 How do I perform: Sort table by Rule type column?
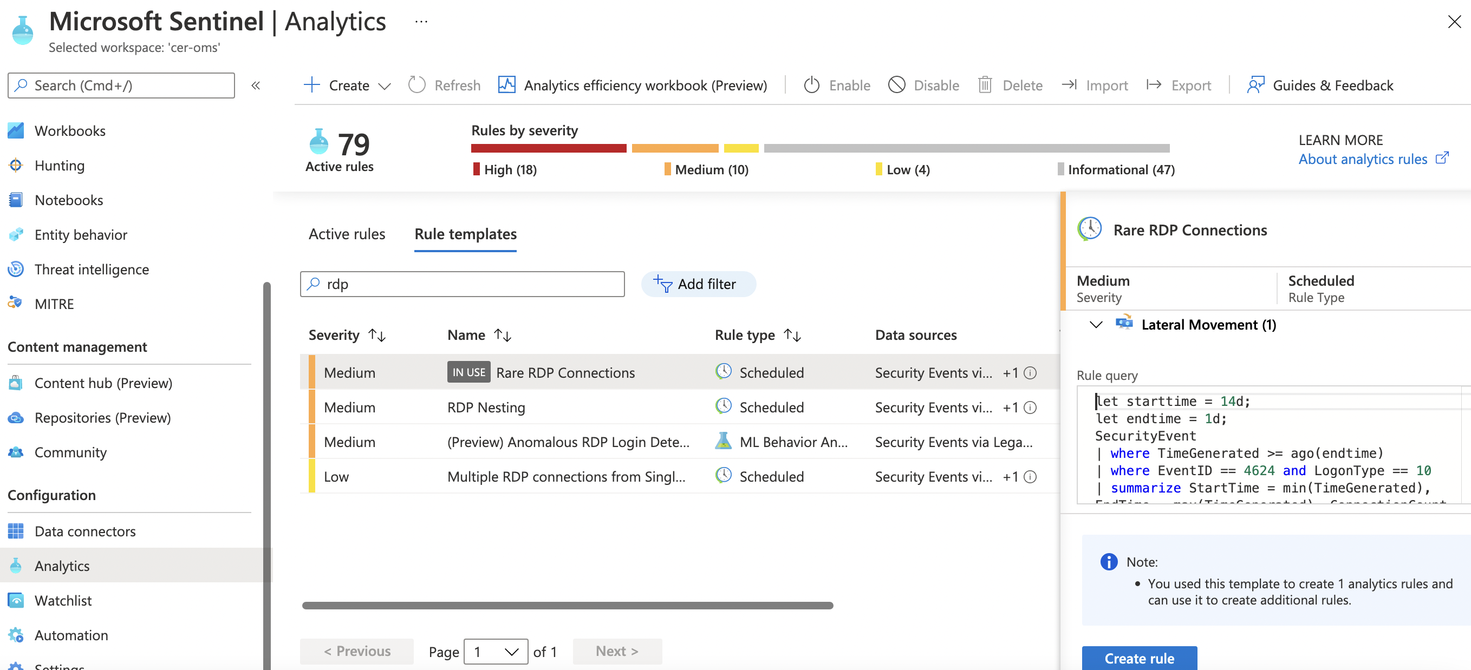792,335
